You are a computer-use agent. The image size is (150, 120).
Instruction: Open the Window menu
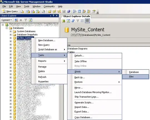pyautogui.click(x=37, y=6)
